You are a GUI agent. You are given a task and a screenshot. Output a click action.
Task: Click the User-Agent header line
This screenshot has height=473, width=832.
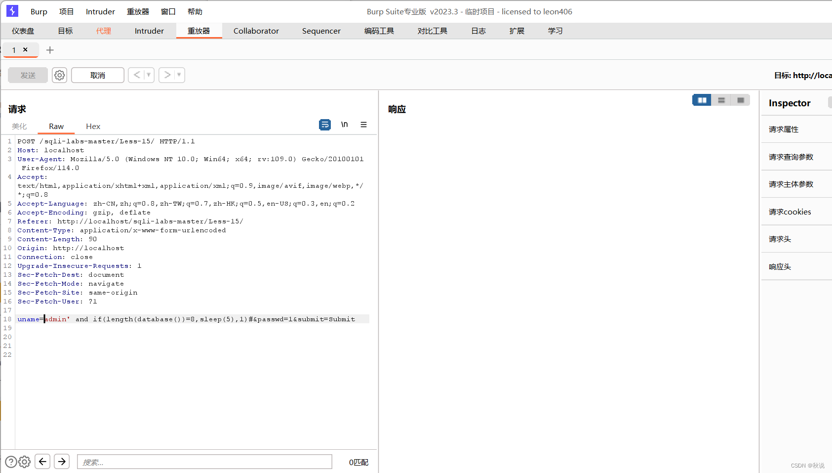[191, 164]
